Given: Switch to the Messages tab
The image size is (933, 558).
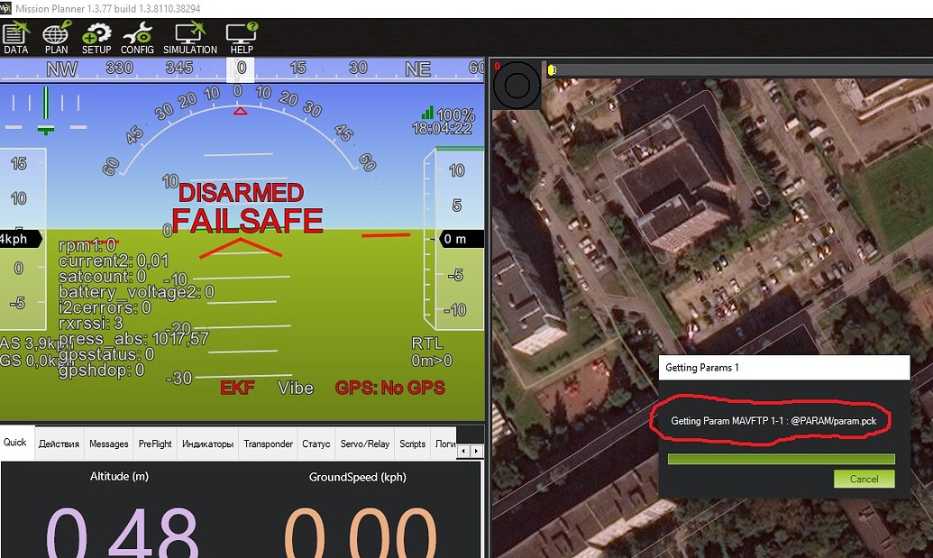Looking at the screenshot, I should tap(108, 444).
